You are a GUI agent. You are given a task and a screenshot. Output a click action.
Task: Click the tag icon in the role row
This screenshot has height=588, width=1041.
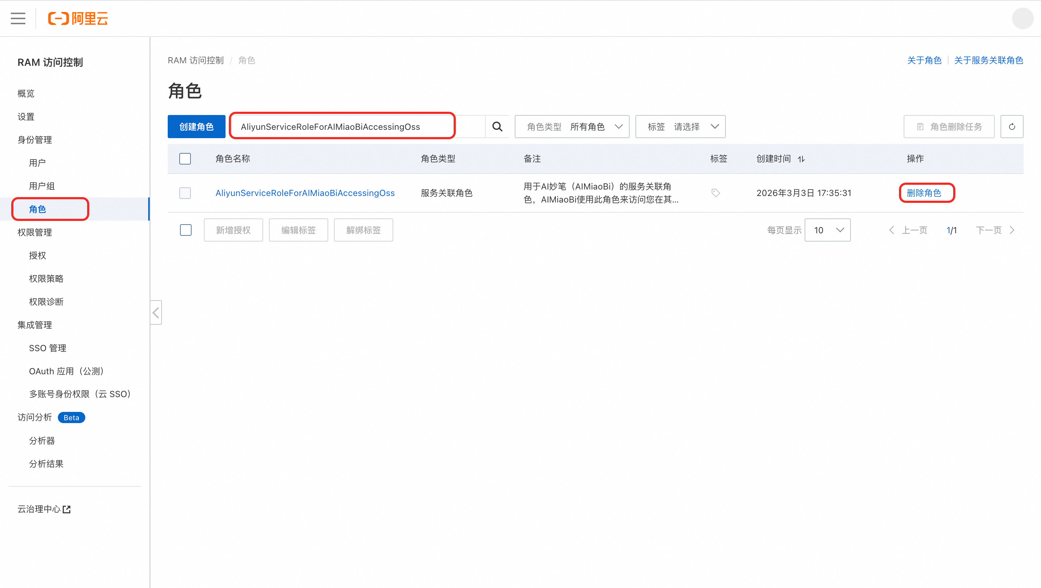tap(715, 193)
